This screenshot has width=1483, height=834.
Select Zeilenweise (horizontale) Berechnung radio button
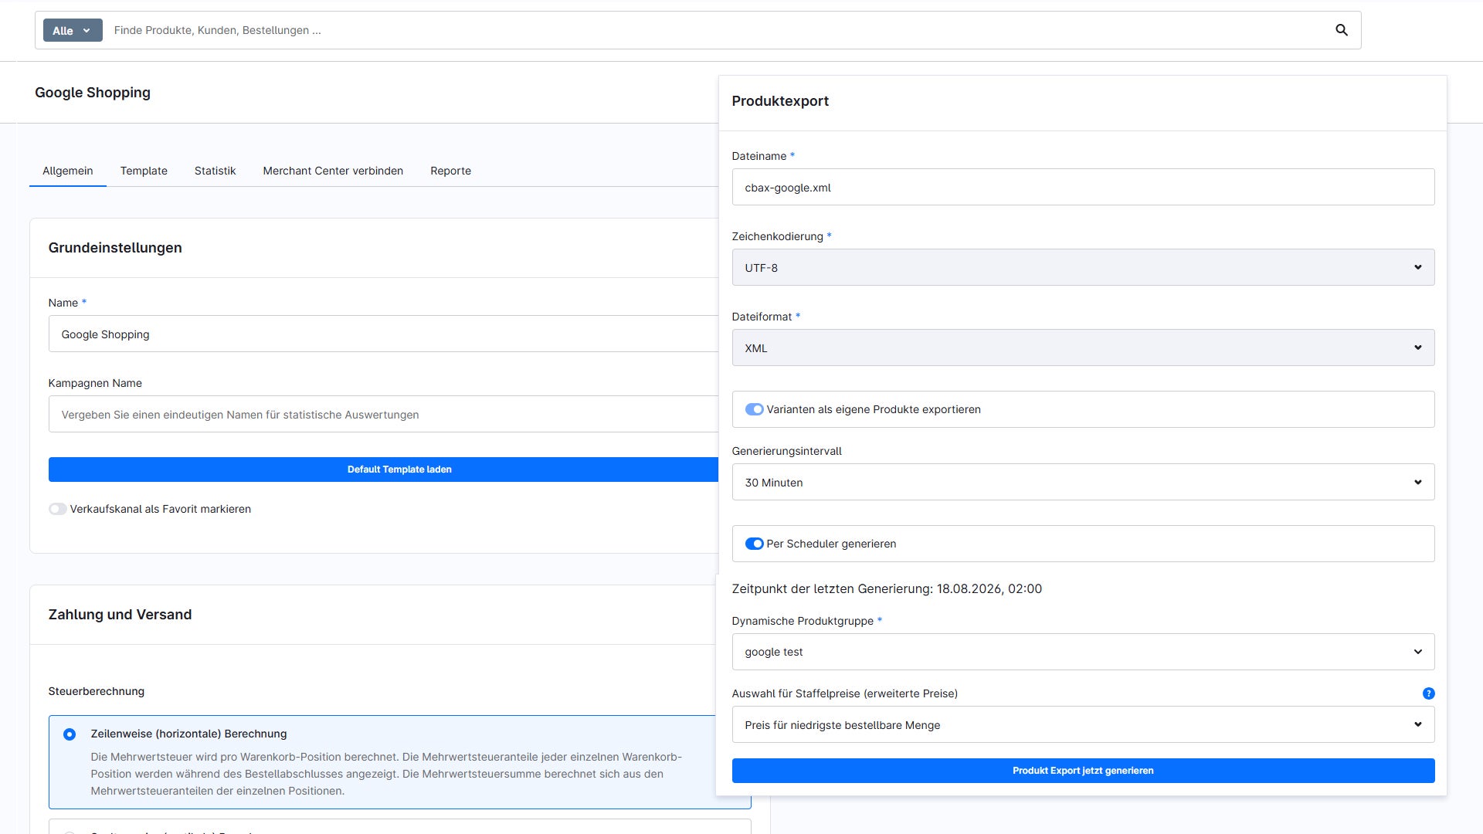click(70, 734)
